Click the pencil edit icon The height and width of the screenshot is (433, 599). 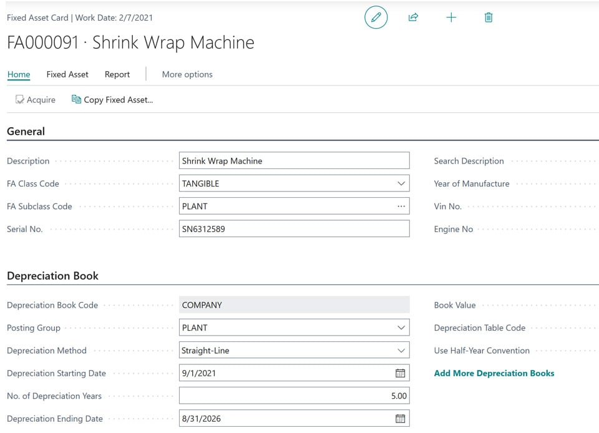pos(376,17)
